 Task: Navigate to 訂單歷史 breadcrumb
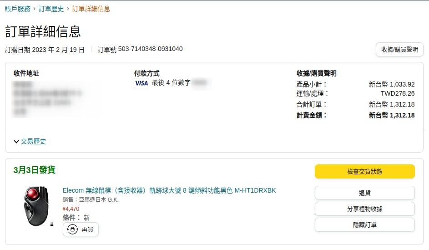click(51, 9)
